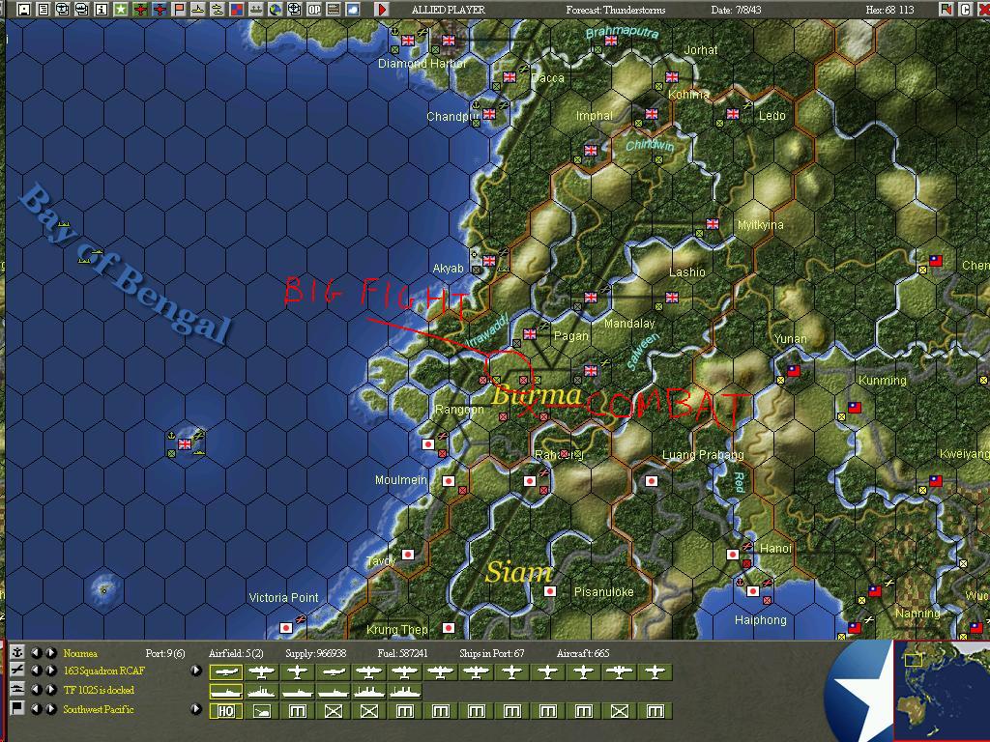Click the Rangoon base on map
Screen dimensions: 990x742
428,444
